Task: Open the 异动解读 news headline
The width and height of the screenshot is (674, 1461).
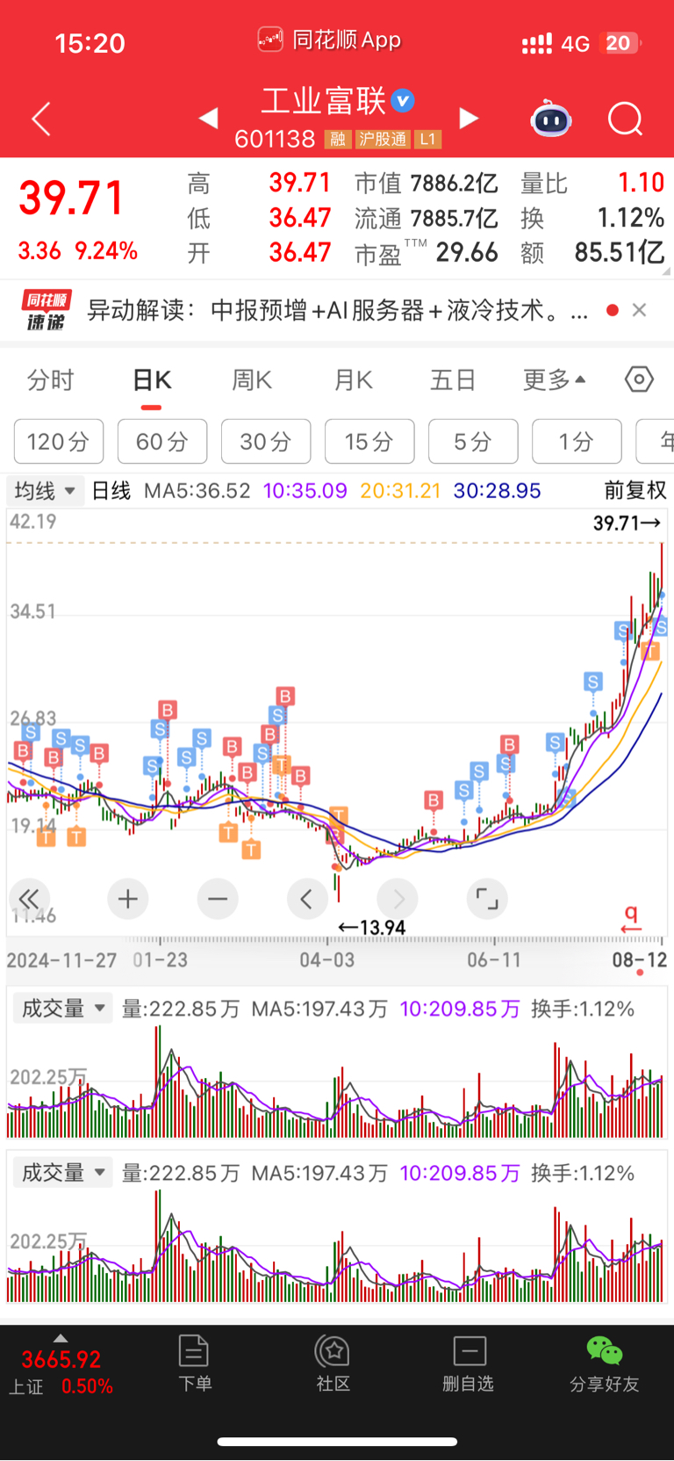Action: 337,310
